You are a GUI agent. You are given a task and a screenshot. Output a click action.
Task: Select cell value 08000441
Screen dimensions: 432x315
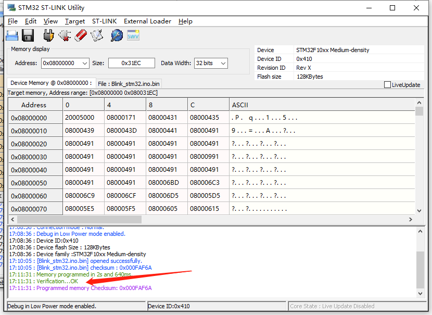point(167,131)
